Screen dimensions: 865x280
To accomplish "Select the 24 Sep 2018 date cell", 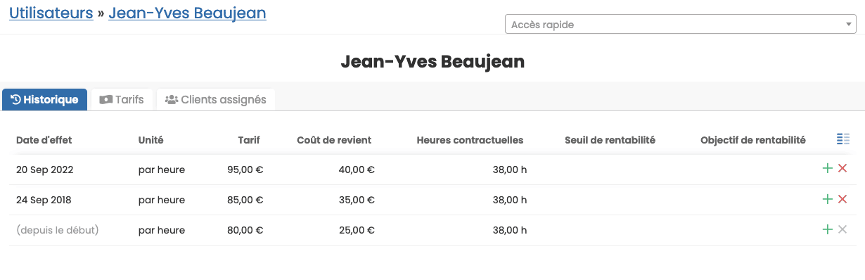I will [44, 200].
